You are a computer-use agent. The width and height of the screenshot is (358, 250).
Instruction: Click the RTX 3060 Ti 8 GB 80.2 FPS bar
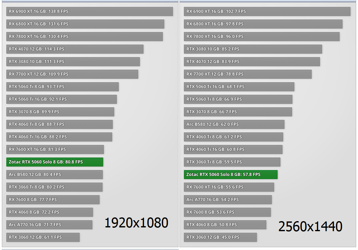coord(54,187)
